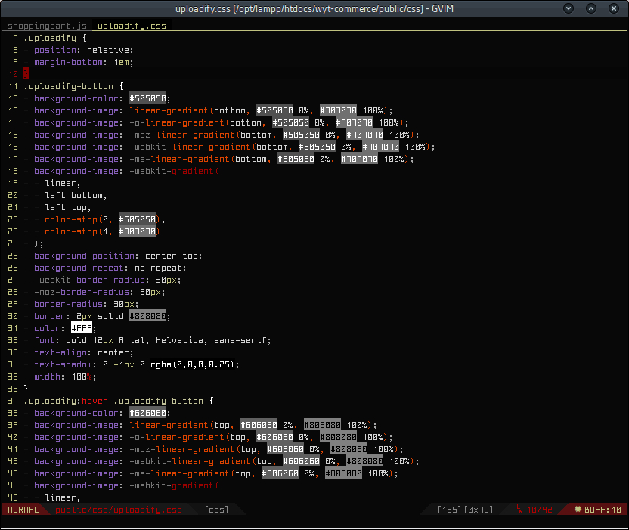This screenshot has height=530, width=629.
Task: Click the BUFF: 10 buffer indicator
Action: (598, 510)
